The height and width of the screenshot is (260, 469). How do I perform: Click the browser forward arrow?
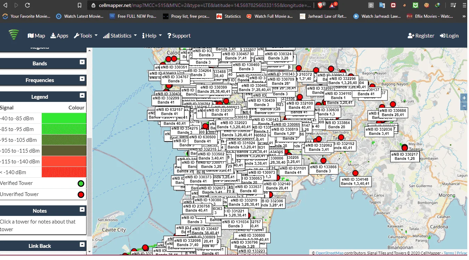coord(16,5)
